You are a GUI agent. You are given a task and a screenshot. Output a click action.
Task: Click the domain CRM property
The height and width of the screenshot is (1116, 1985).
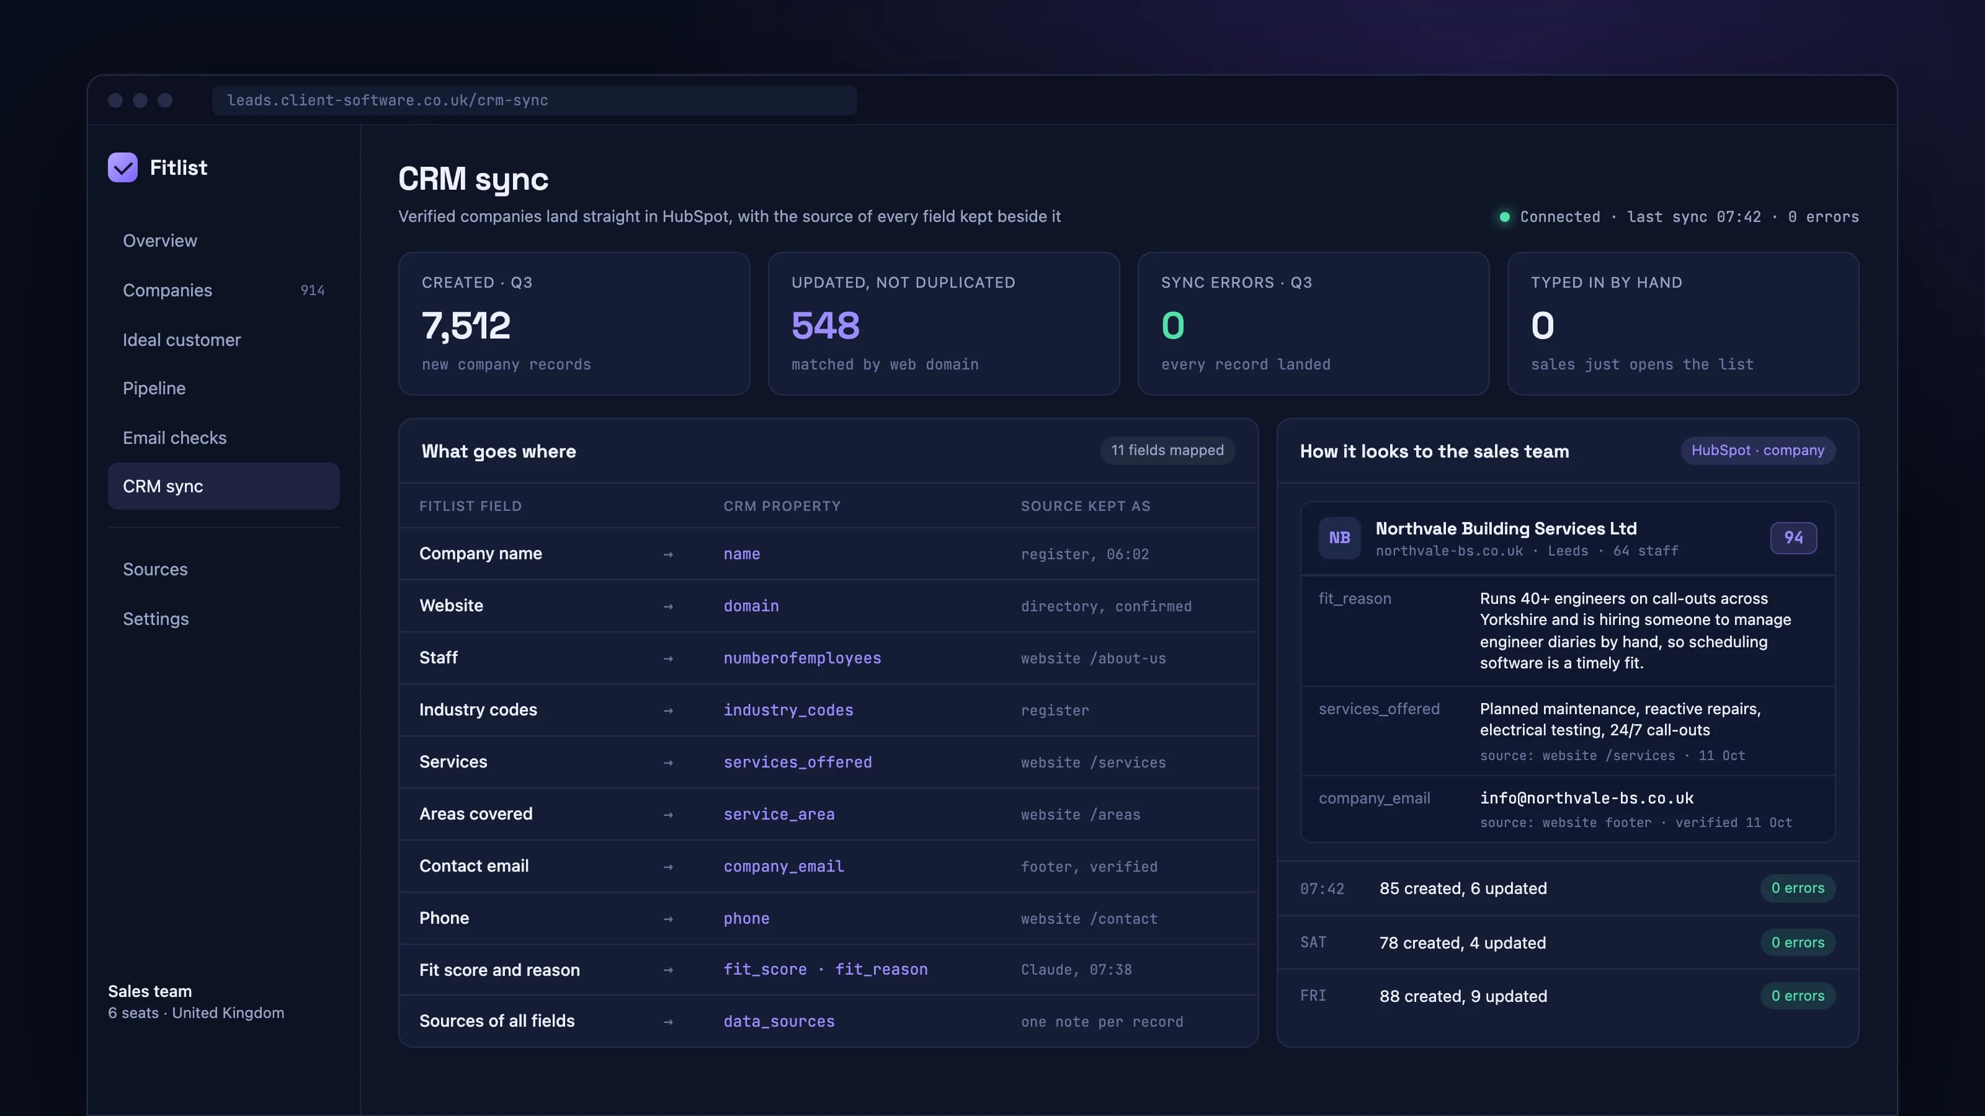(x=751, y=606)
